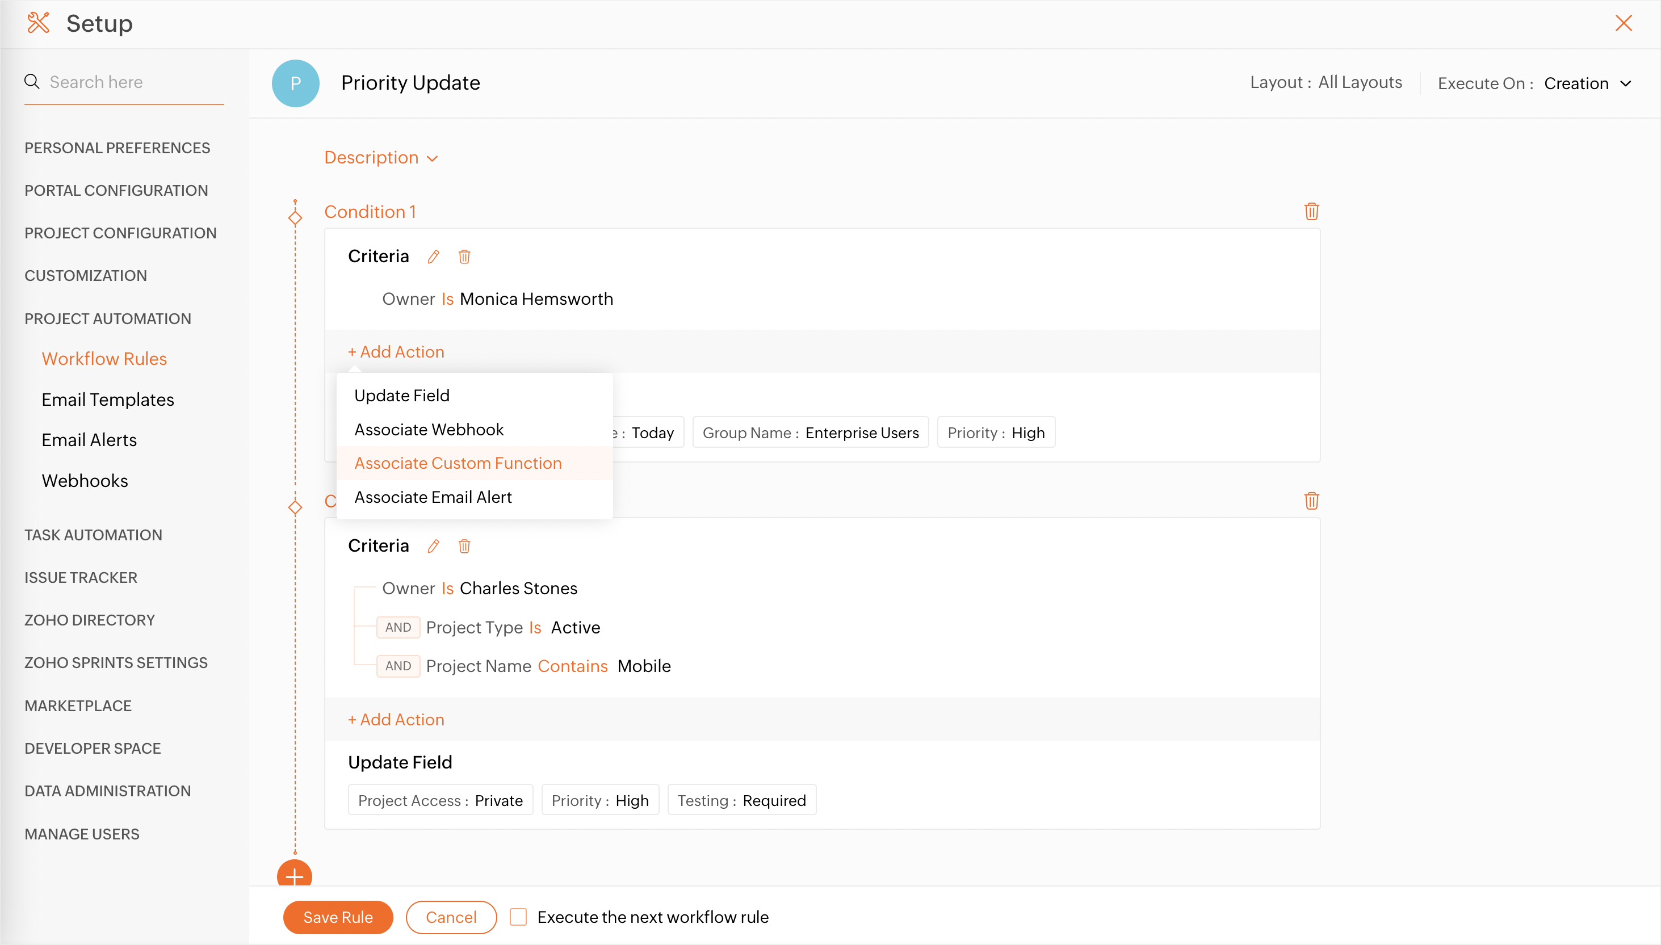Click Owner Is Charles Stones criterion
This screenshot has width=1661, height=945.
pos(480,588)
